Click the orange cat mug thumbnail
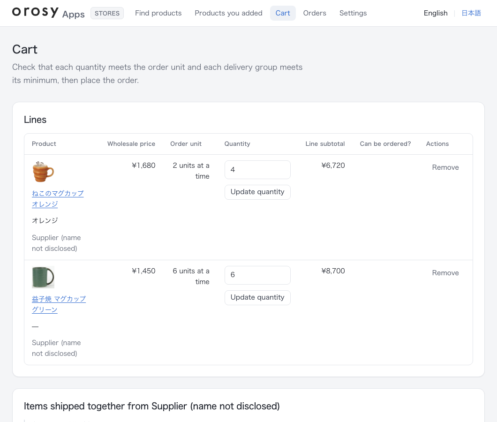The width and height of the screenshot is (497, 422). coord(43,172)
